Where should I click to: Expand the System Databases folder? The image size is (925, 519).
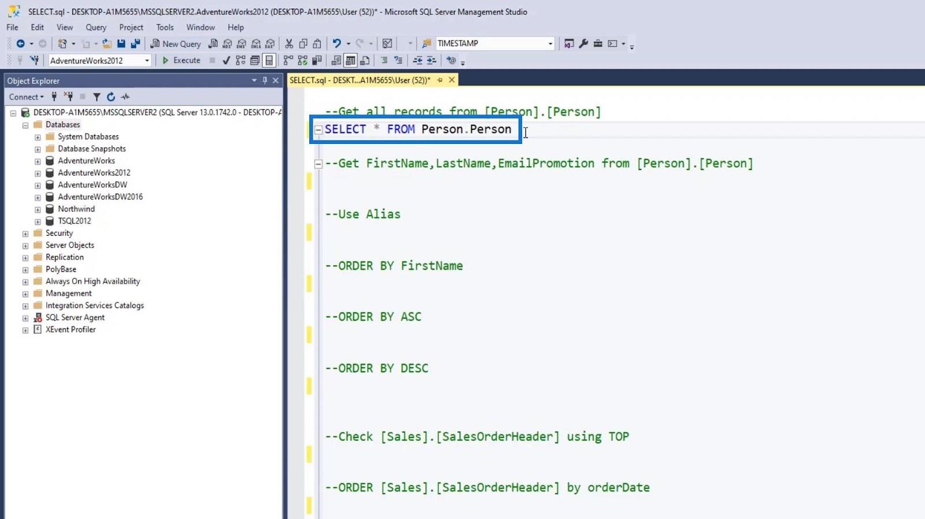point(38,137)
